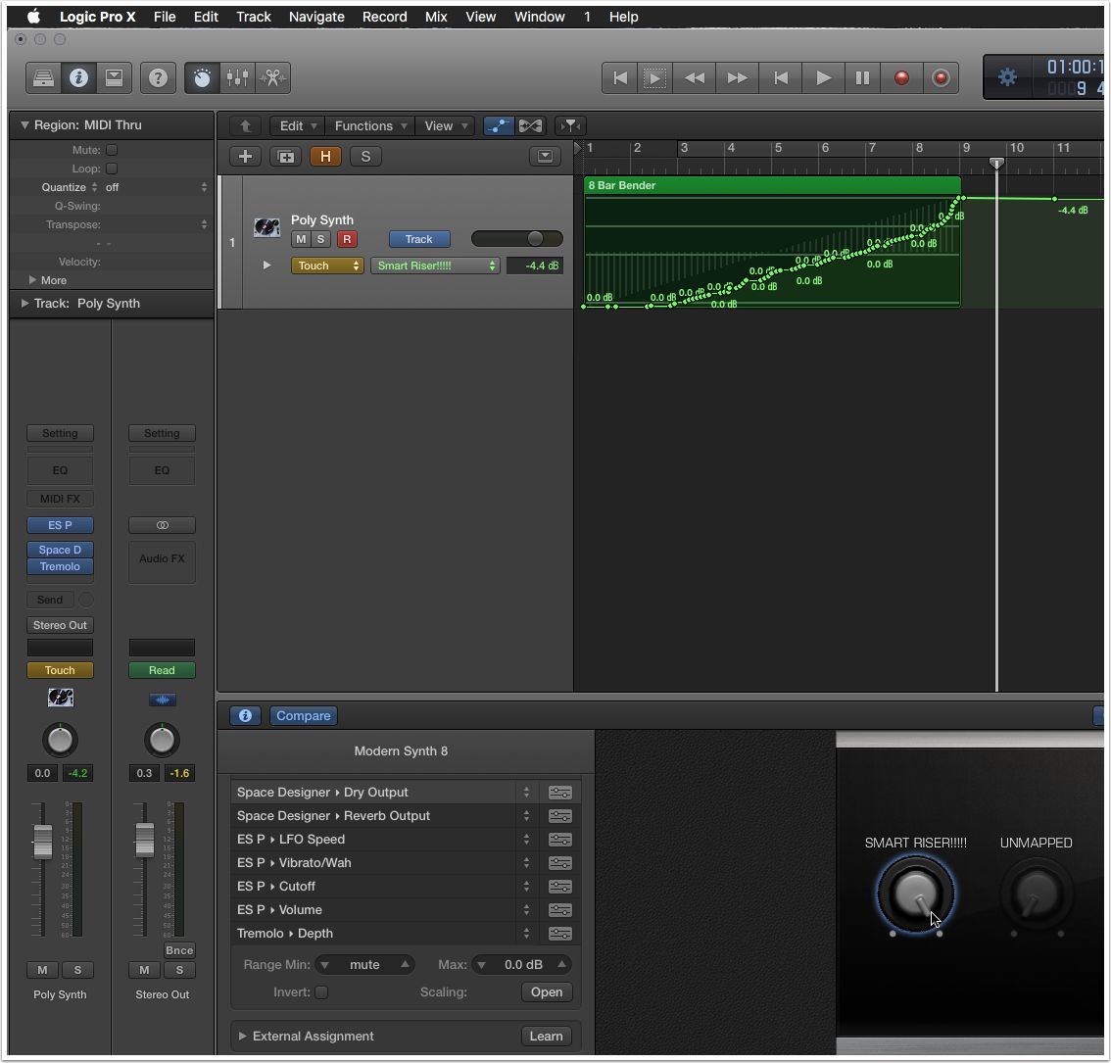Image resolution: width=1111 pixels, height=1063 pixels.
Task: Open the Mix menu
Action: pyautogui.click(x=436, y=17)
